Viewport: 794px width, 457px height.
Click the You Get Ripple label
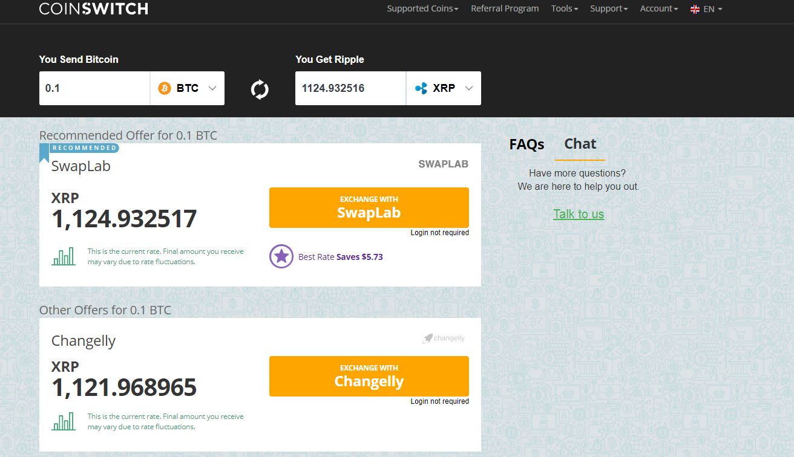[x=330, y=59]
